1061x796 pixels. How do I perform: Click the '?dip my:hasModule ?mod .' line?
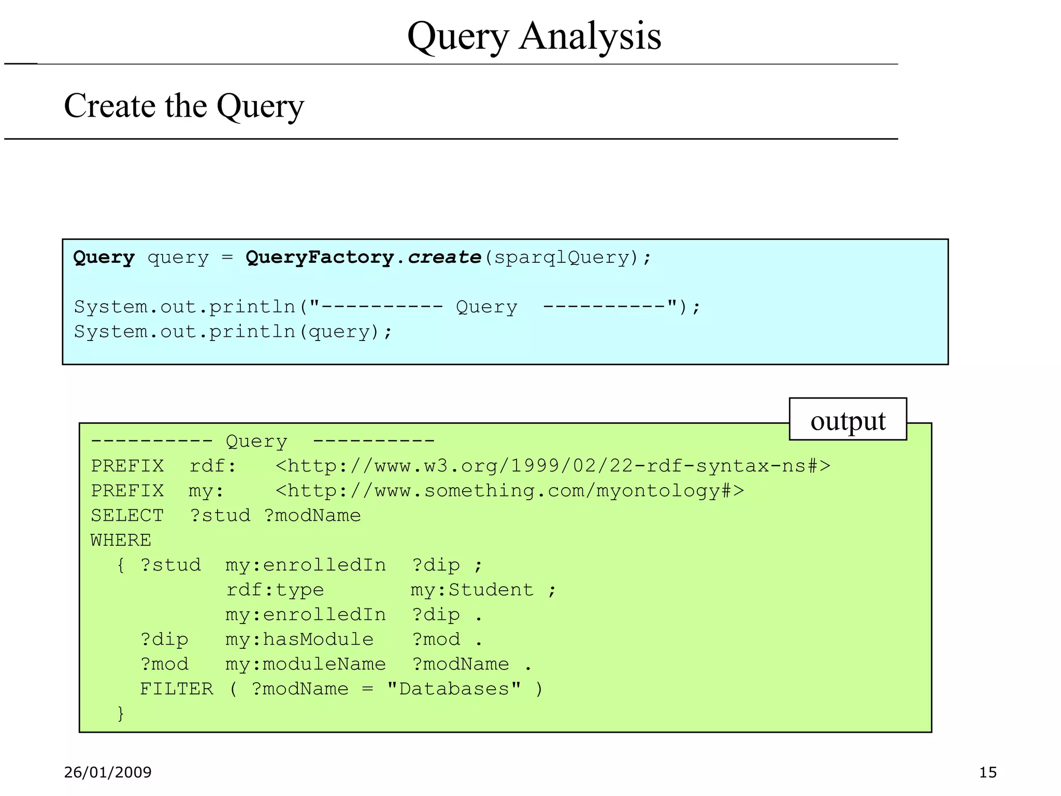pos(311,640)
